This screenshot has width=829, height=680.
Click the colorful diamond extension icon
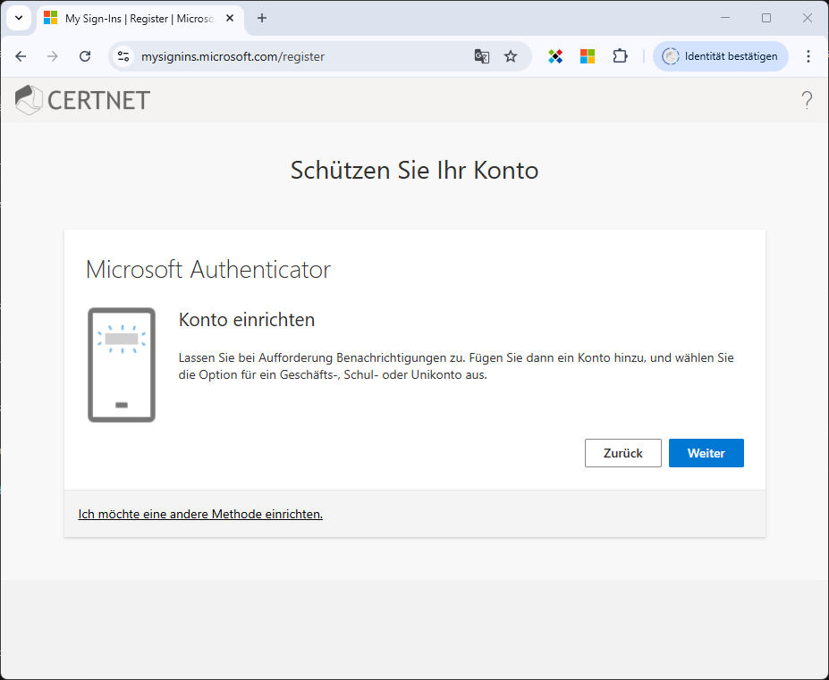click(x=555, y=56)
